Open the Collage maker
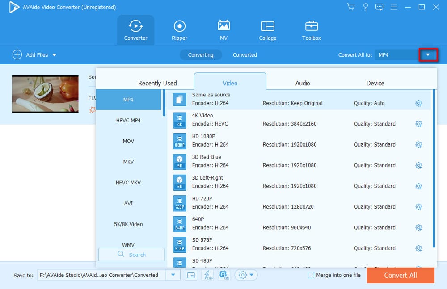 tap(267, 29)
